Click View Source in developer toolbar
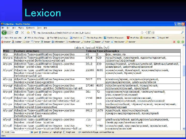The height and width of the screenshot is (139, 186). [118, 42]
